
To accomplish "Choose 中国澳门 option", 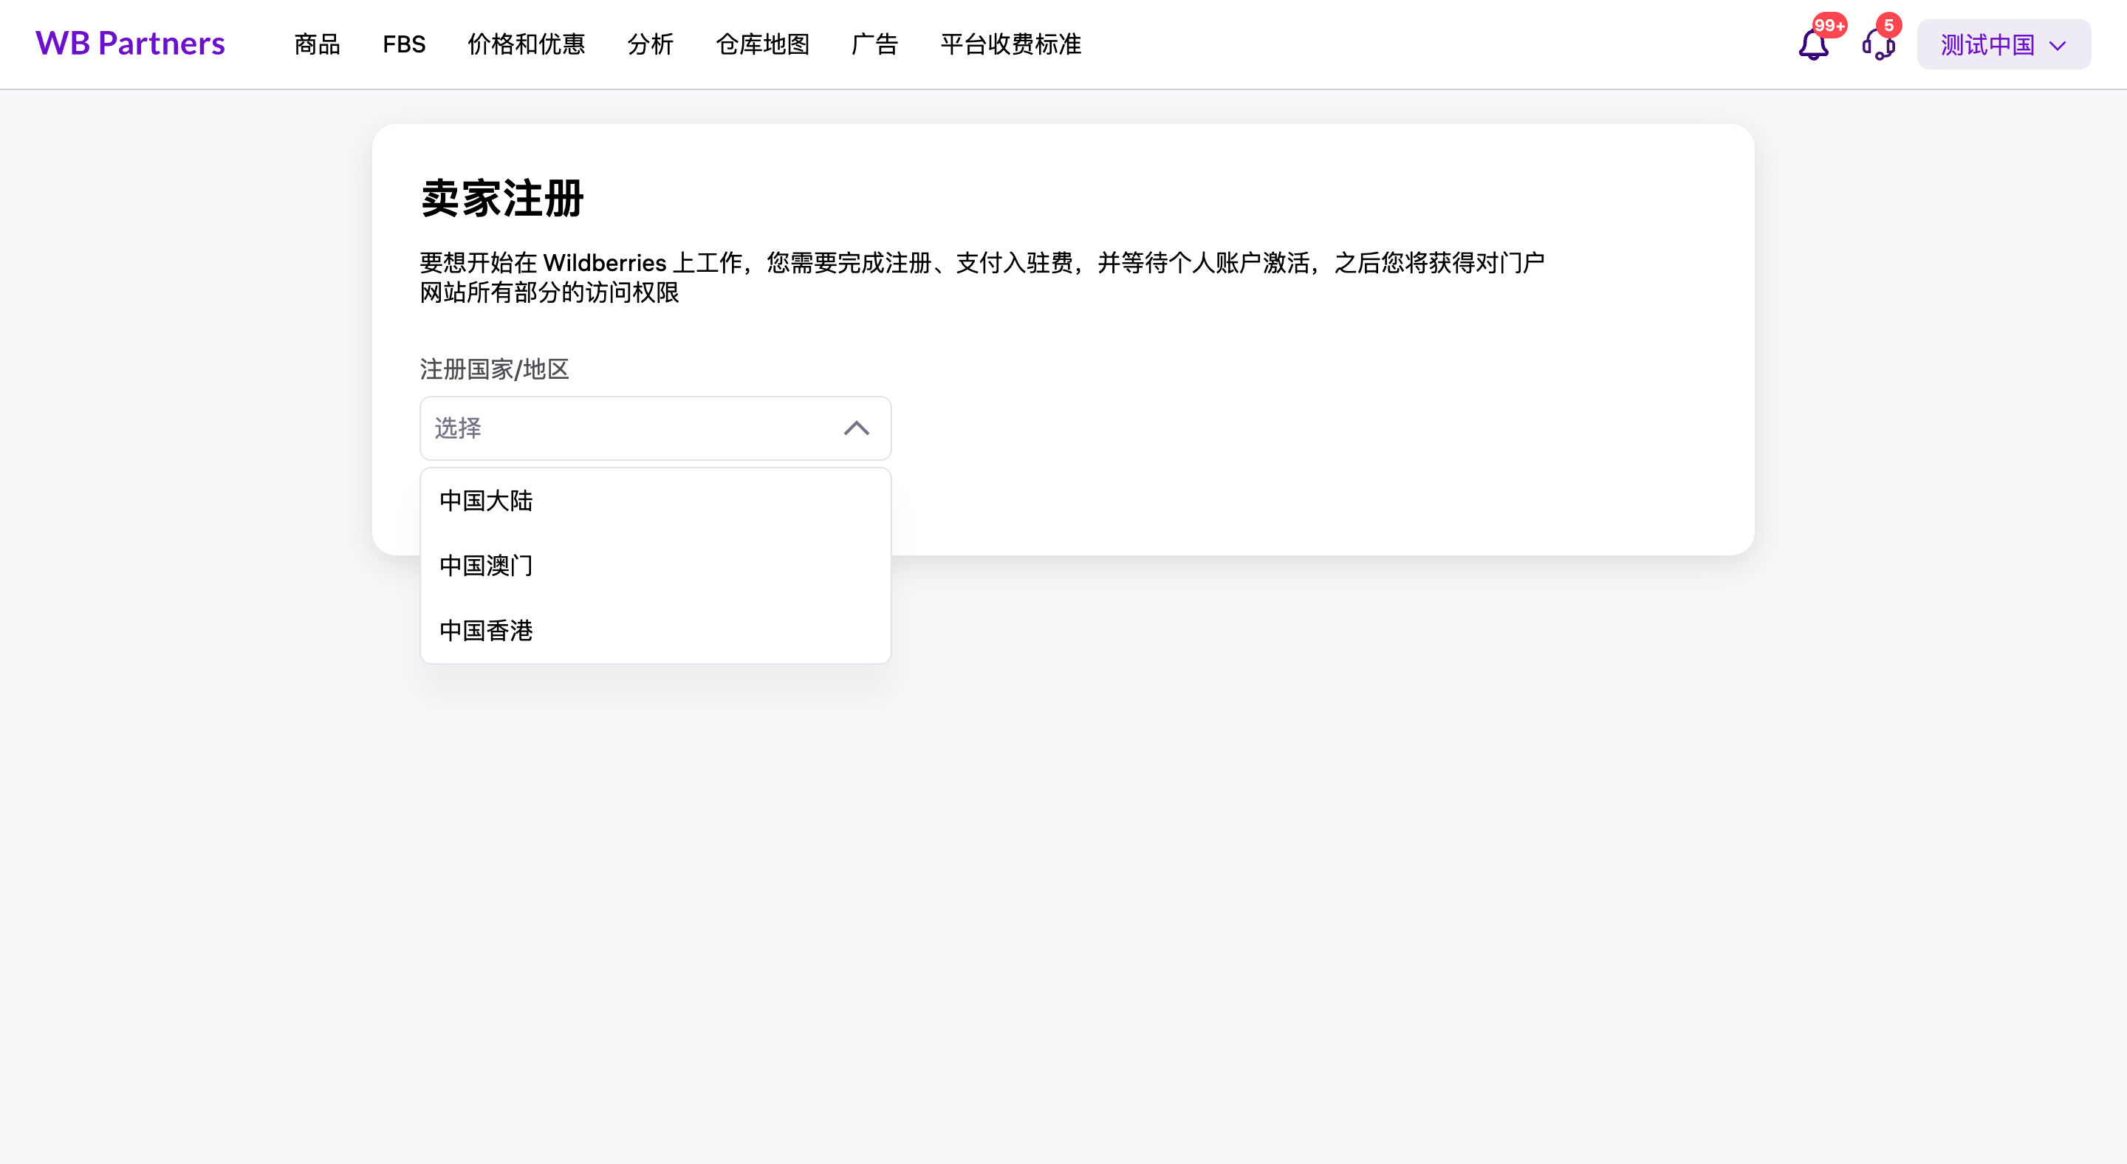I will 487,566.
